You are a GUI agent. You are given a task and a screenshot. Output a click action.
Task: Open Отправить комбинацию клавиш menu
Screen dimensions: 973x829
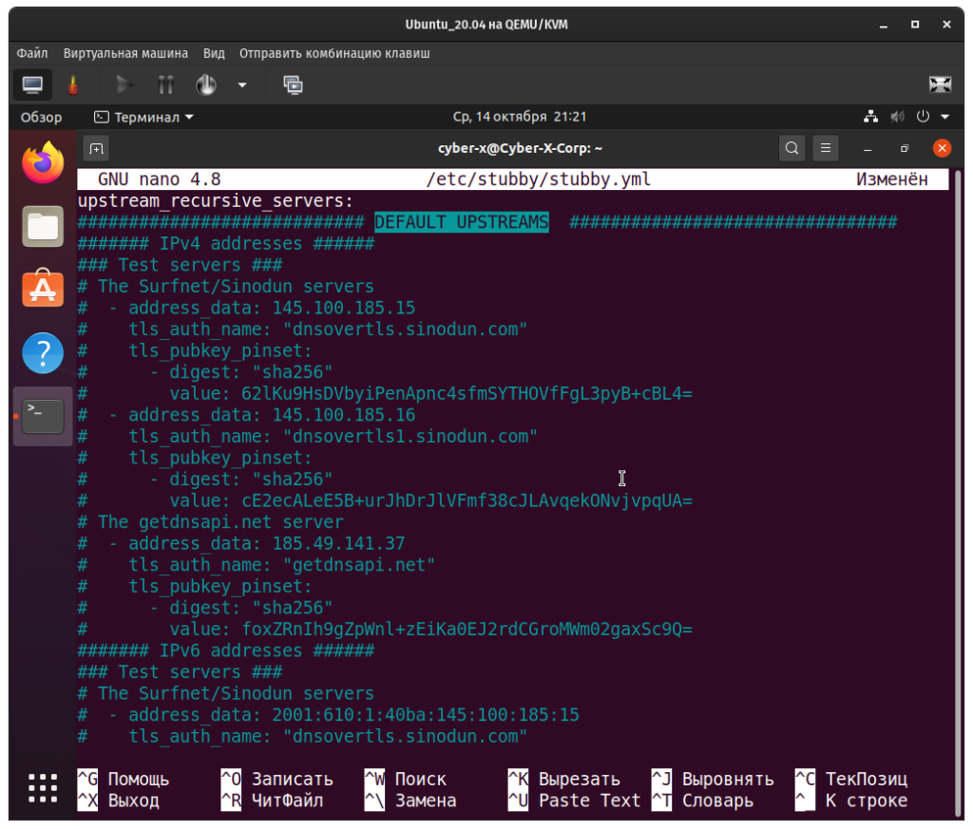click(x=334, y=53)
